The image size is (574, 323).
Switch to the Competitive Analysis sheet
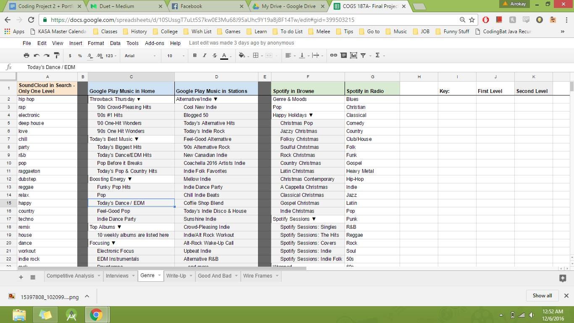coord(70,276)
